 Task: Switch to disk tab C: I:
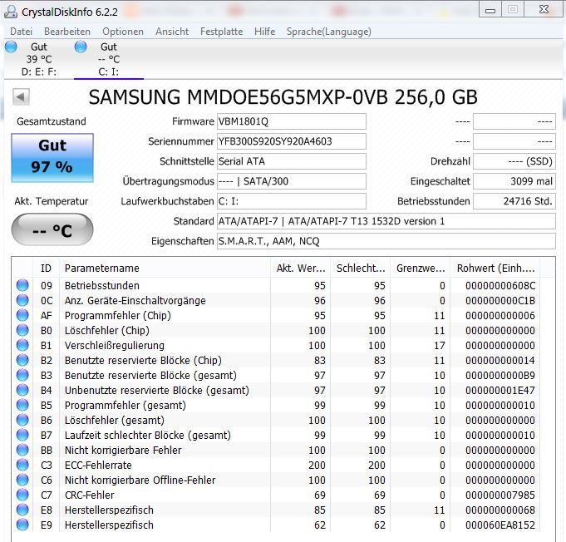point(109,59)
